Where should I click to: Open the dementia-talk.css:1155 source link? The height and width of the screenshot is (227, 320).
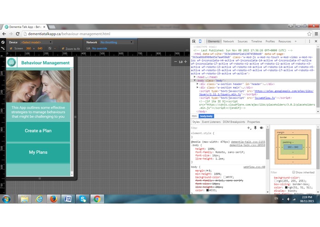point(248,142)
